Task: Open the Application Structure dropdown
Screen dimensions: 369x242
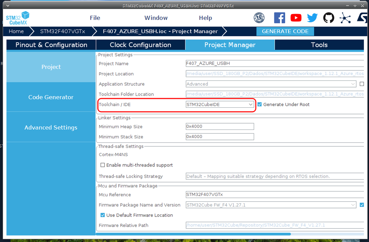Action: tap(271, 84)
